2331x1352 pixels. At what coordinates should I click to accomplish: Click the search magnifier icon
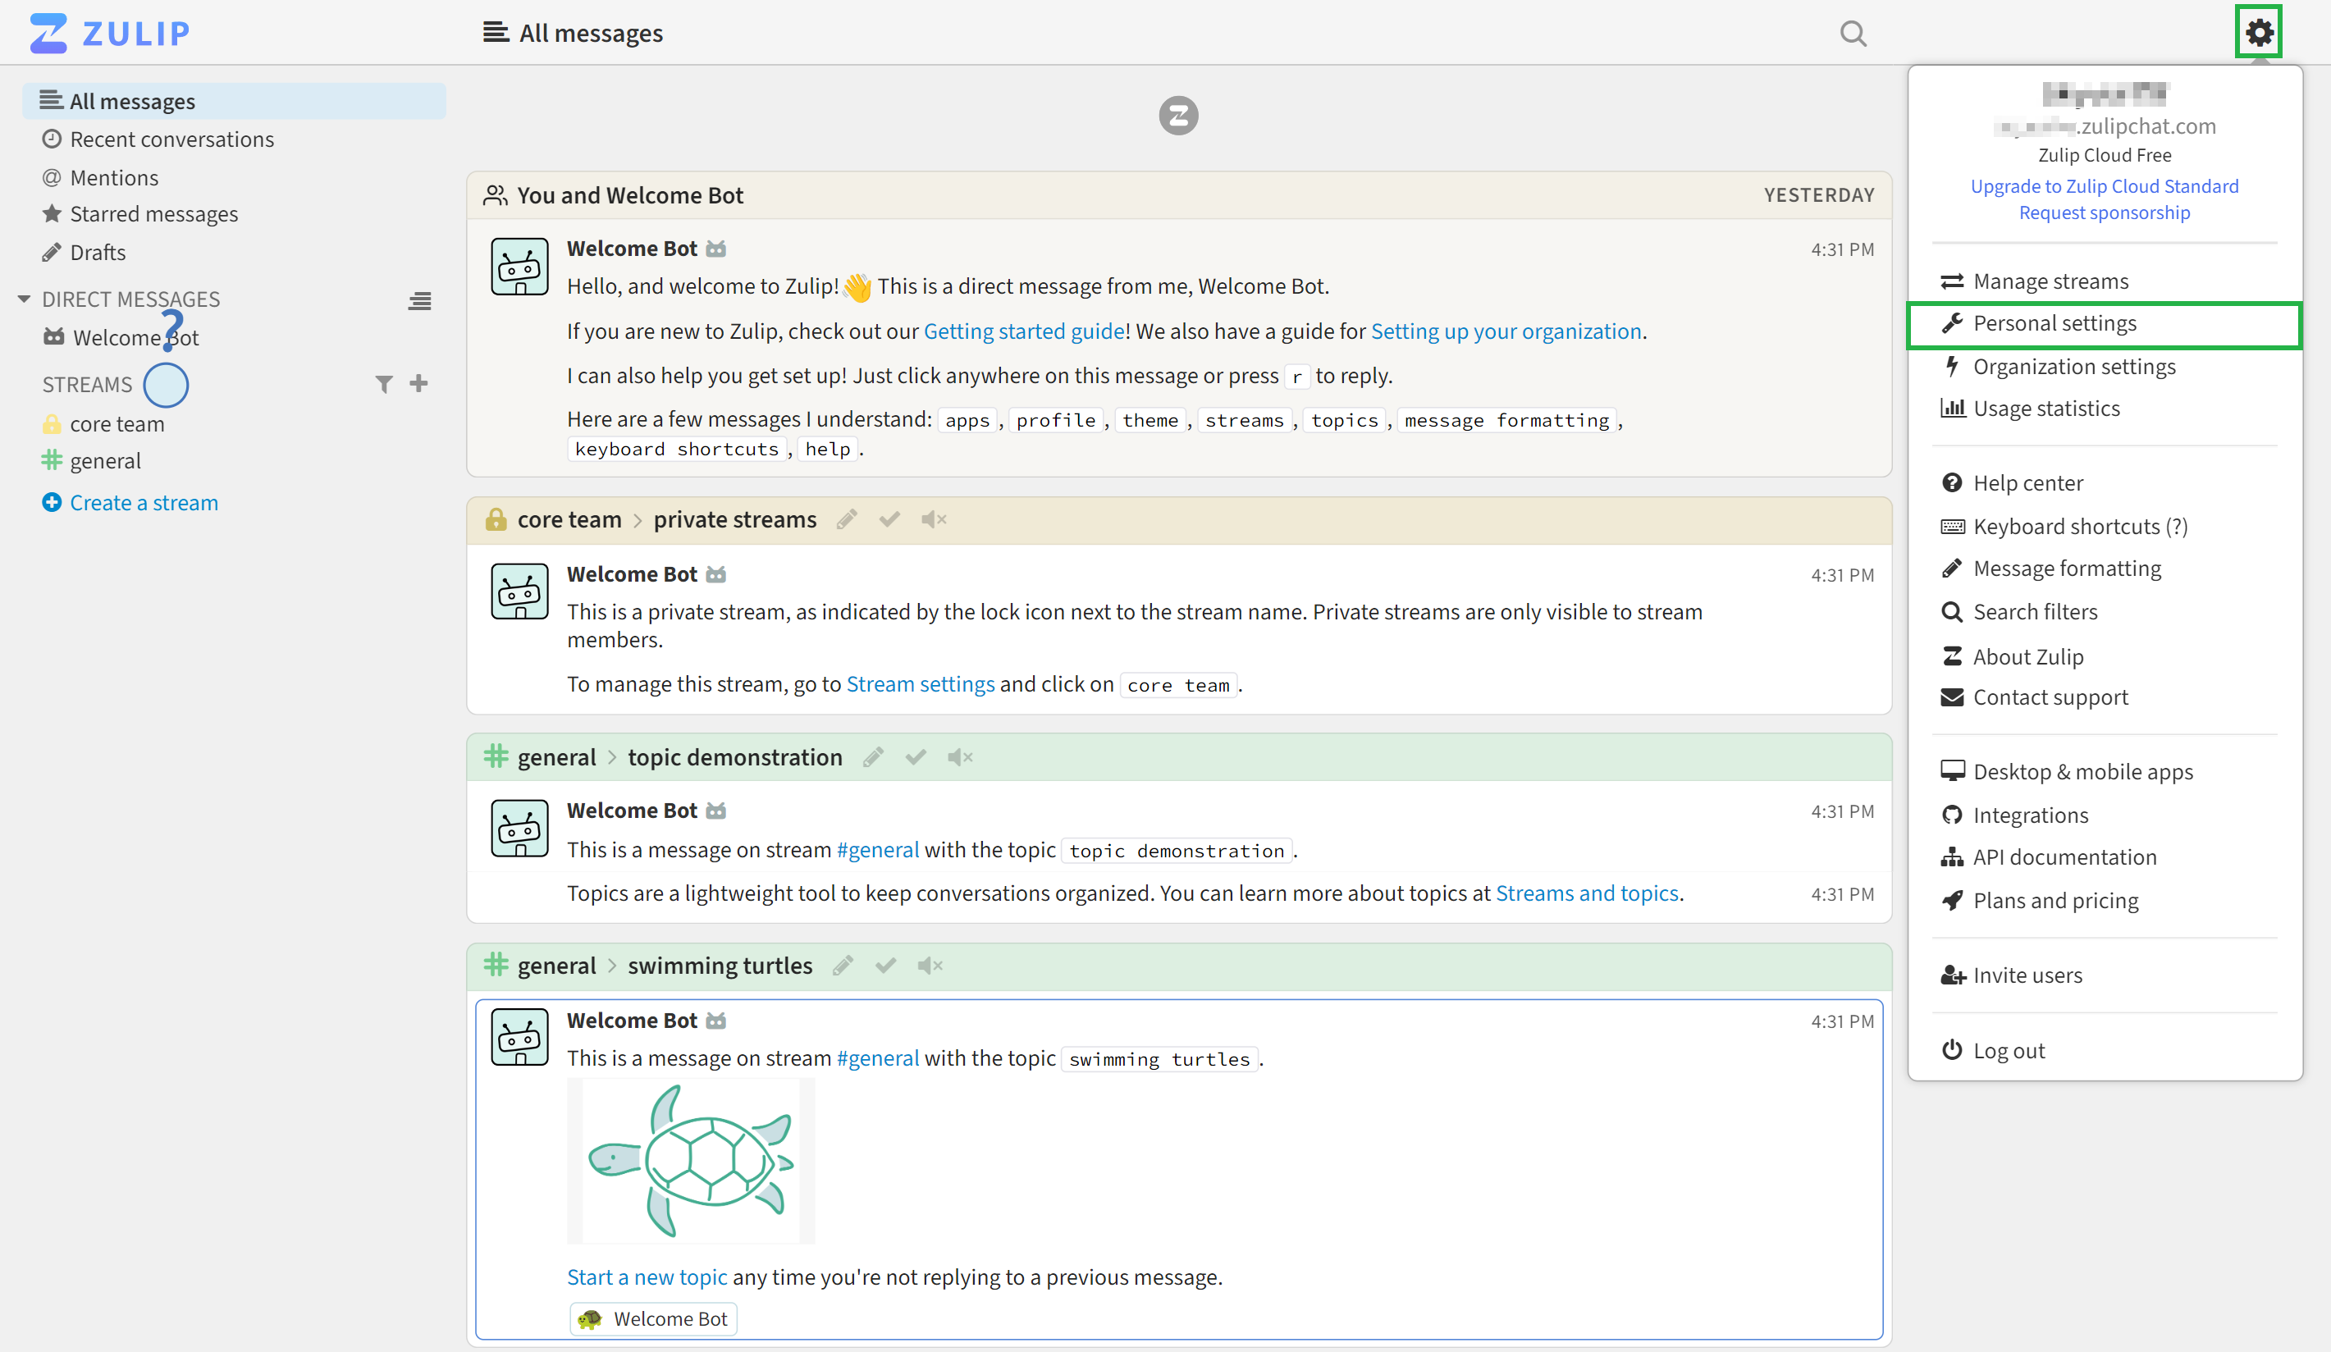click(1853, 34)
